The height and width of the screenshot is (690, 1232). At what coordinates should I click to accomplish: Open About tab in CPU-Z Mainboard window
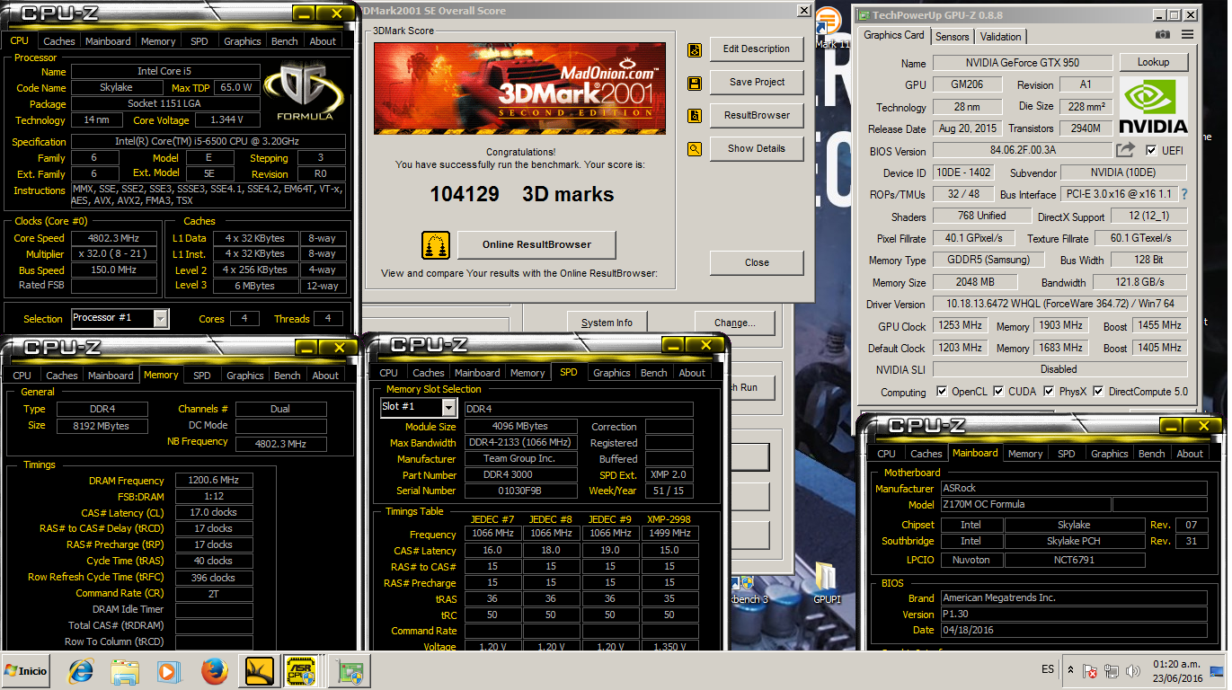pos(1190,454)
